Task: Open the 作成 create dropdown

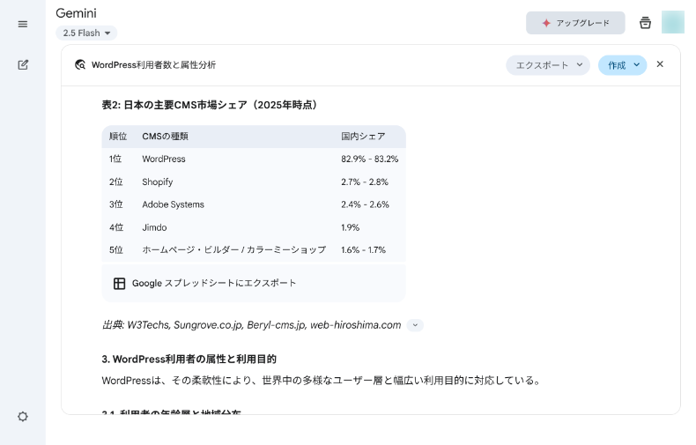Action: pyautogui.click(x=622, y=65)
